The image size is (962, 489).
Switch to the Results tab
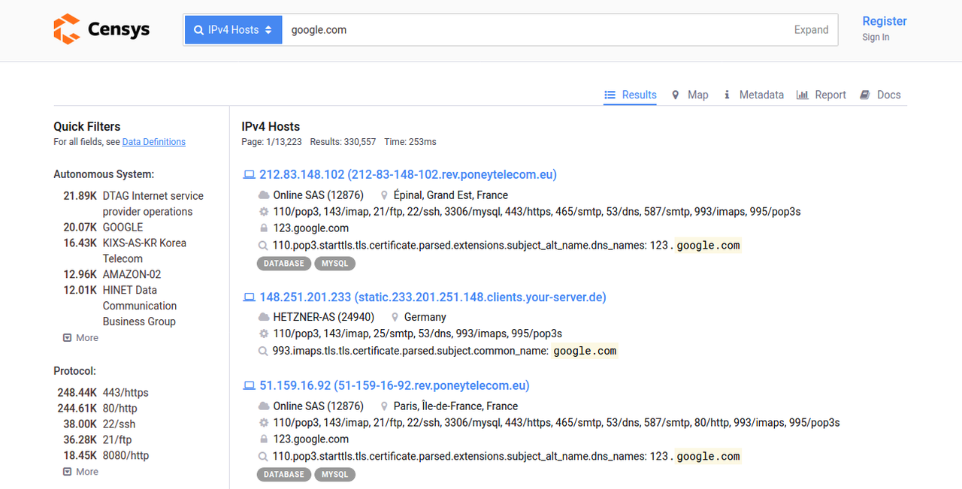click(x=631, y=95)
